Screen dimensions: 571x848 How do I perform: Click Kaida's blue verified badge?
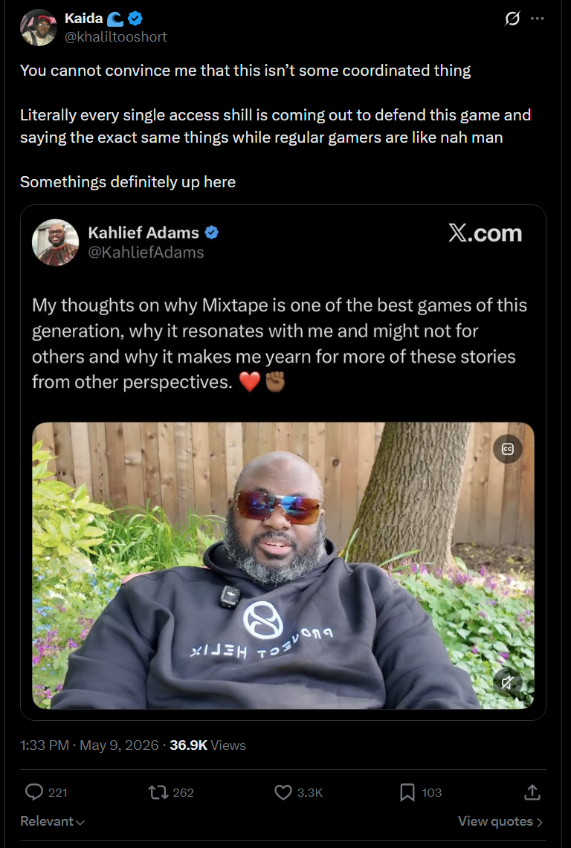(x=135, y=19)
